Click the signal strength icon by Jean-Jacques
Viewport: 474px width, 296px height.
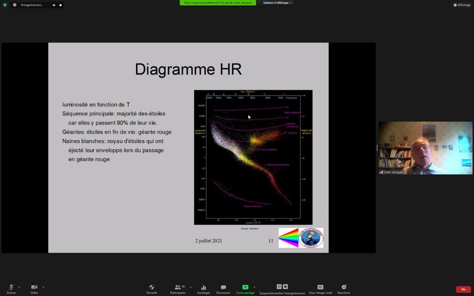tap(381, 172)
